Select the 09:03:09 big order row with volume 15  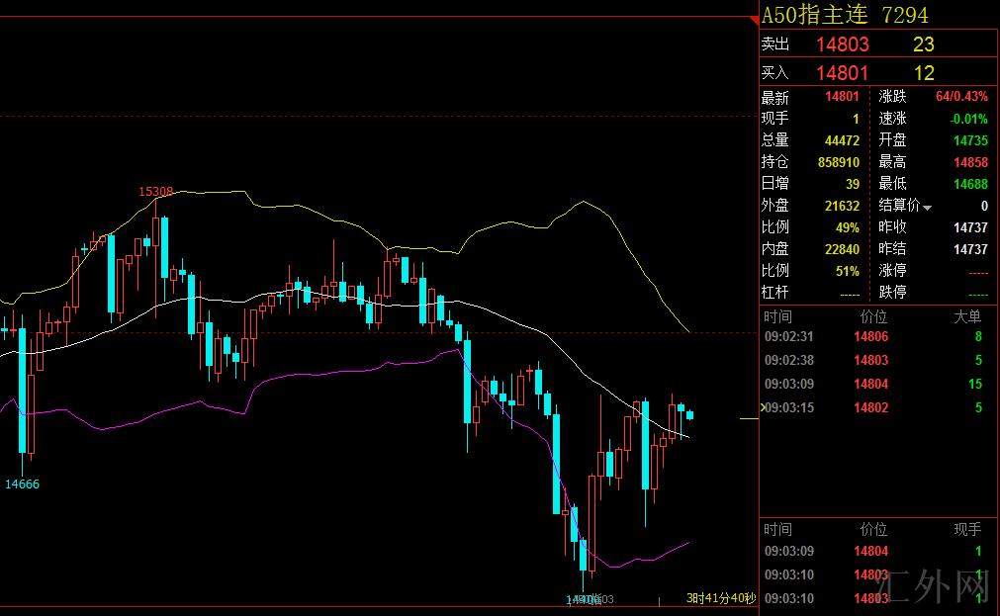870,384
